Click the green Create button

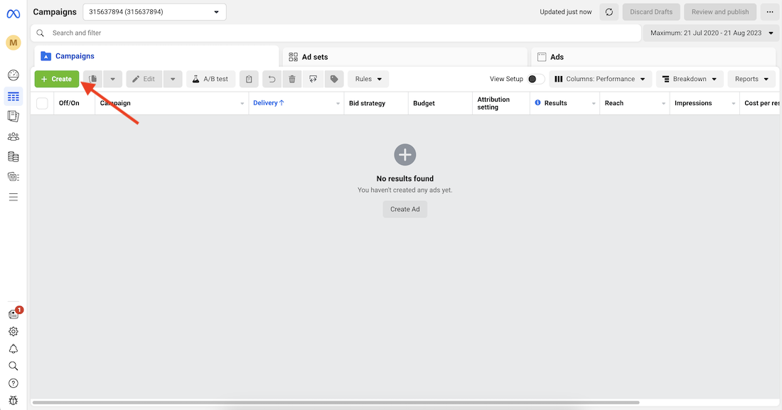[x=57, y=79]
